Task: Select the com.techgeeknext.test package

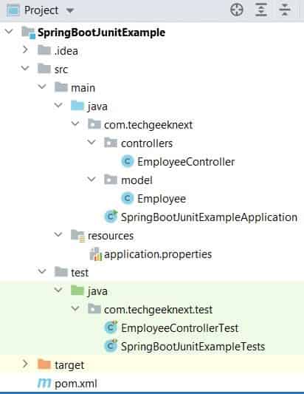Action: [x=158, y=310]
